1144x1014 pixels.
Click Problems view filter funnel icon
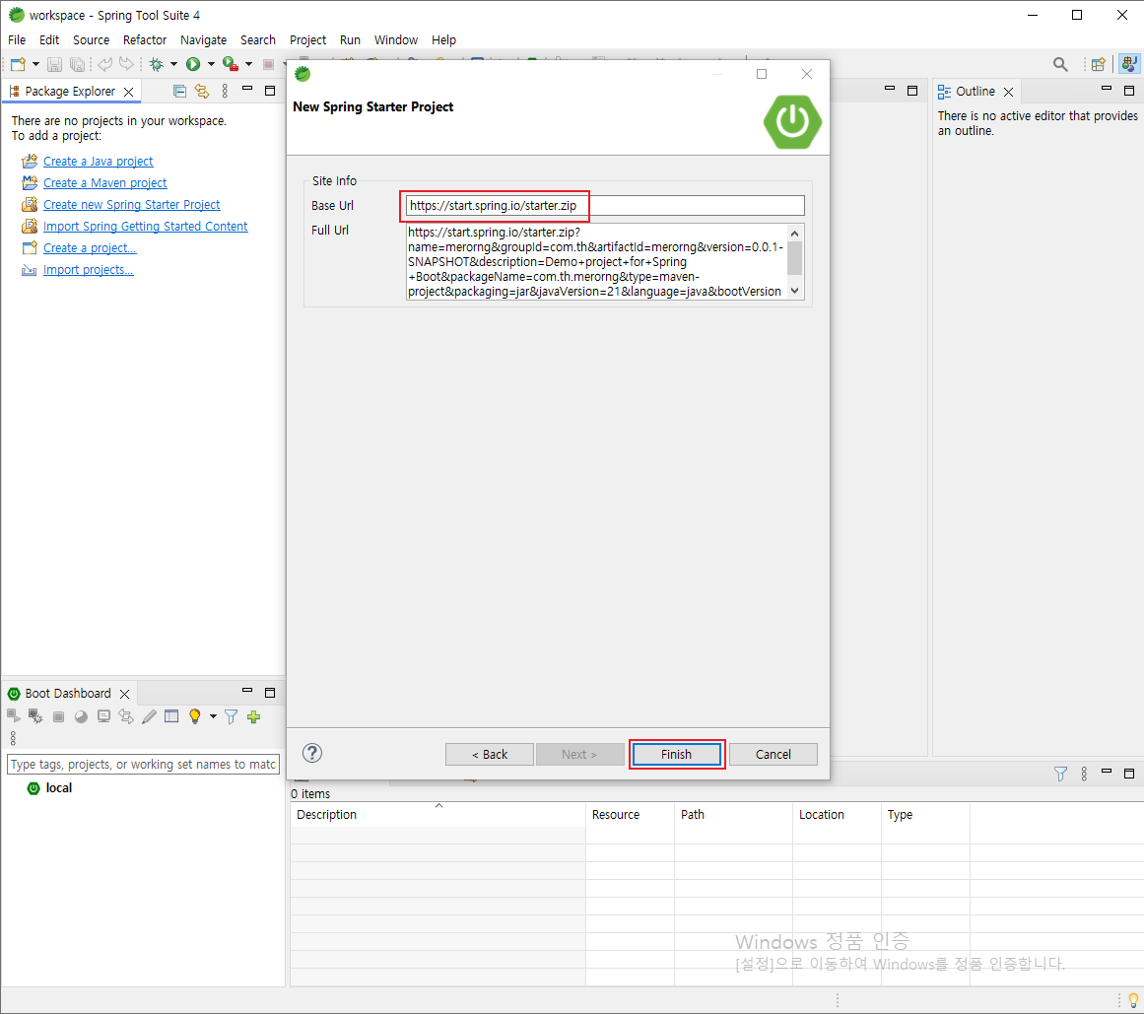tap(1061, 774)
